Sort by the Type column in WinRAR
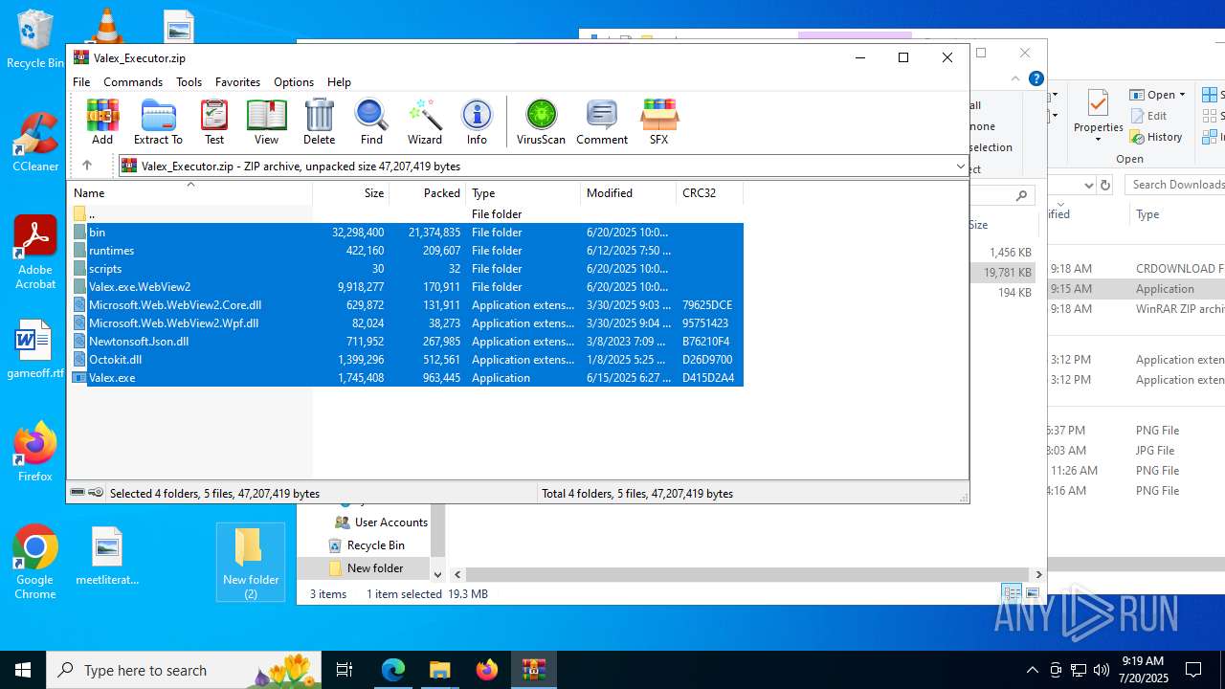Screen dimensions: 1225x689 [523, 192]
